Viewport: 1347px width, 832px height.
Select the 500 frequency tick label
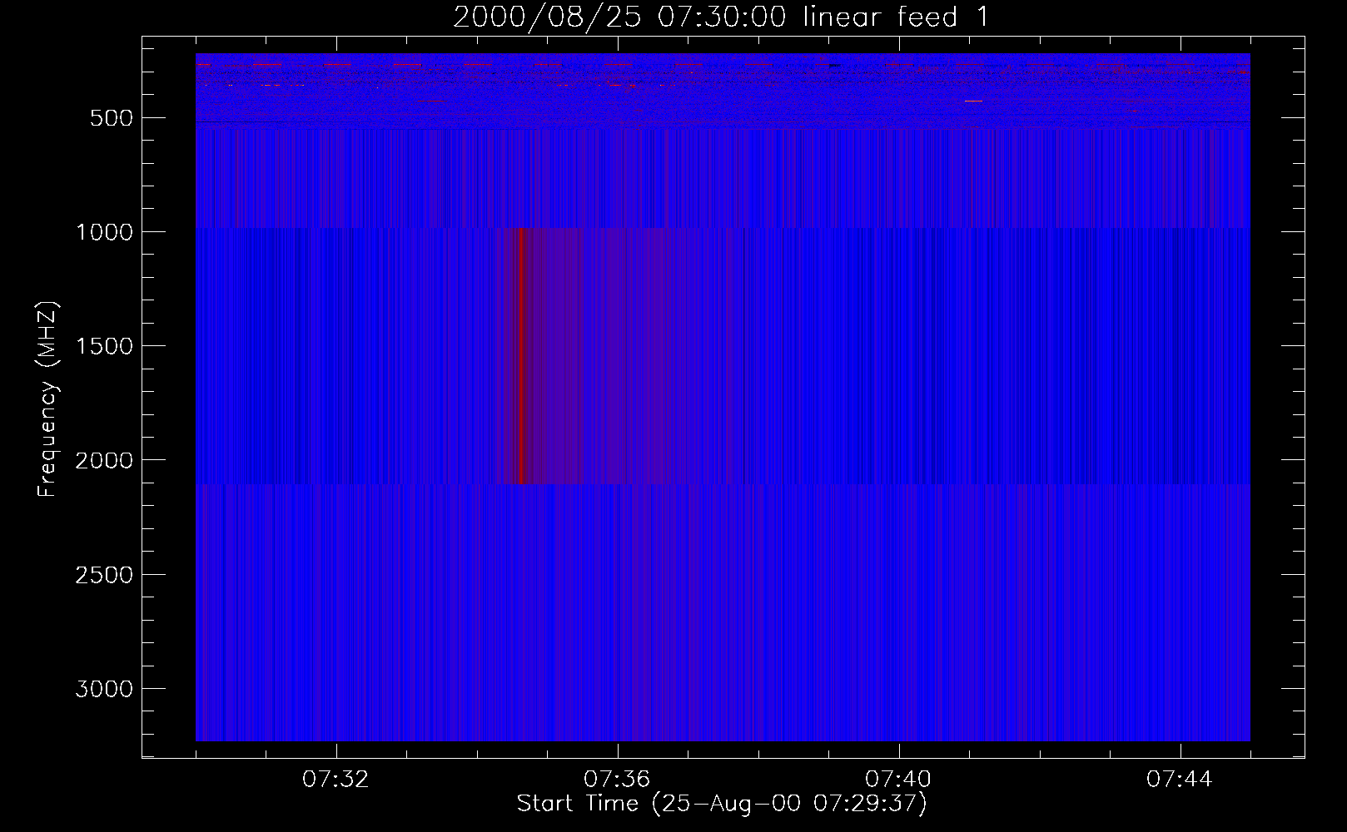point(112,118)
